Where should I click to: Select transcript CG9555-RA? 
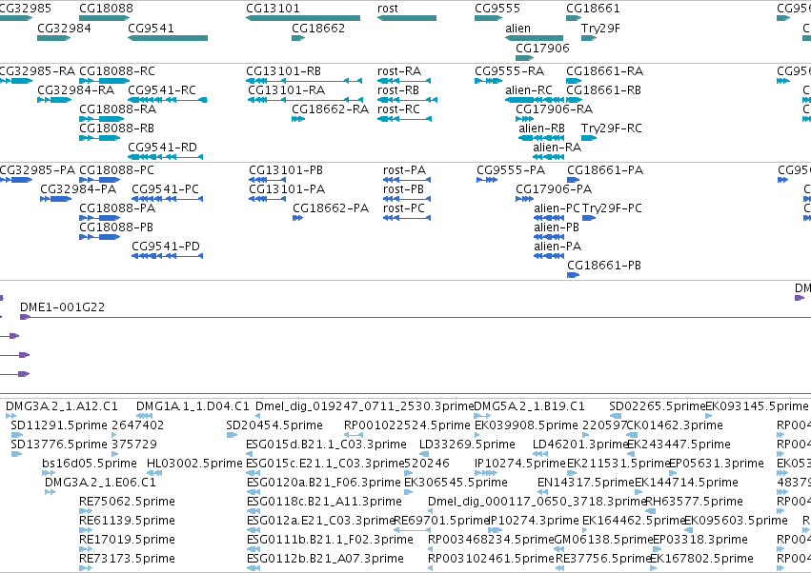510,70
